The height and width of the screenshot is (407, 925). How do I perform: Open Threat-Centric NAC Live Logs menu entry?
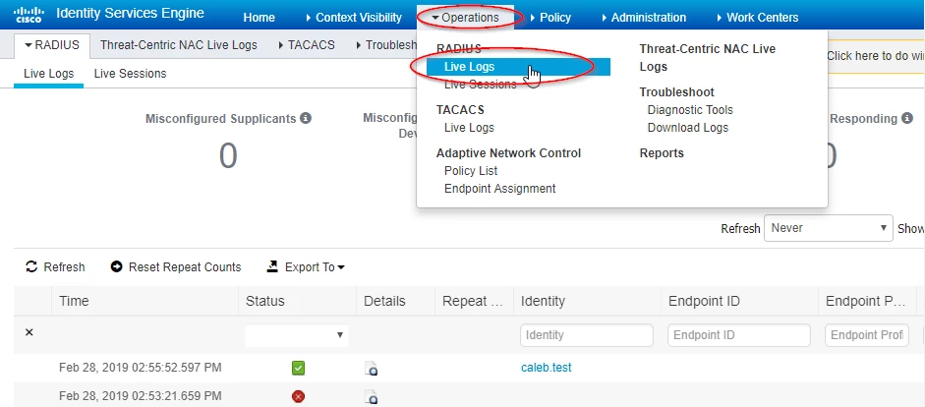pos(708,58)
